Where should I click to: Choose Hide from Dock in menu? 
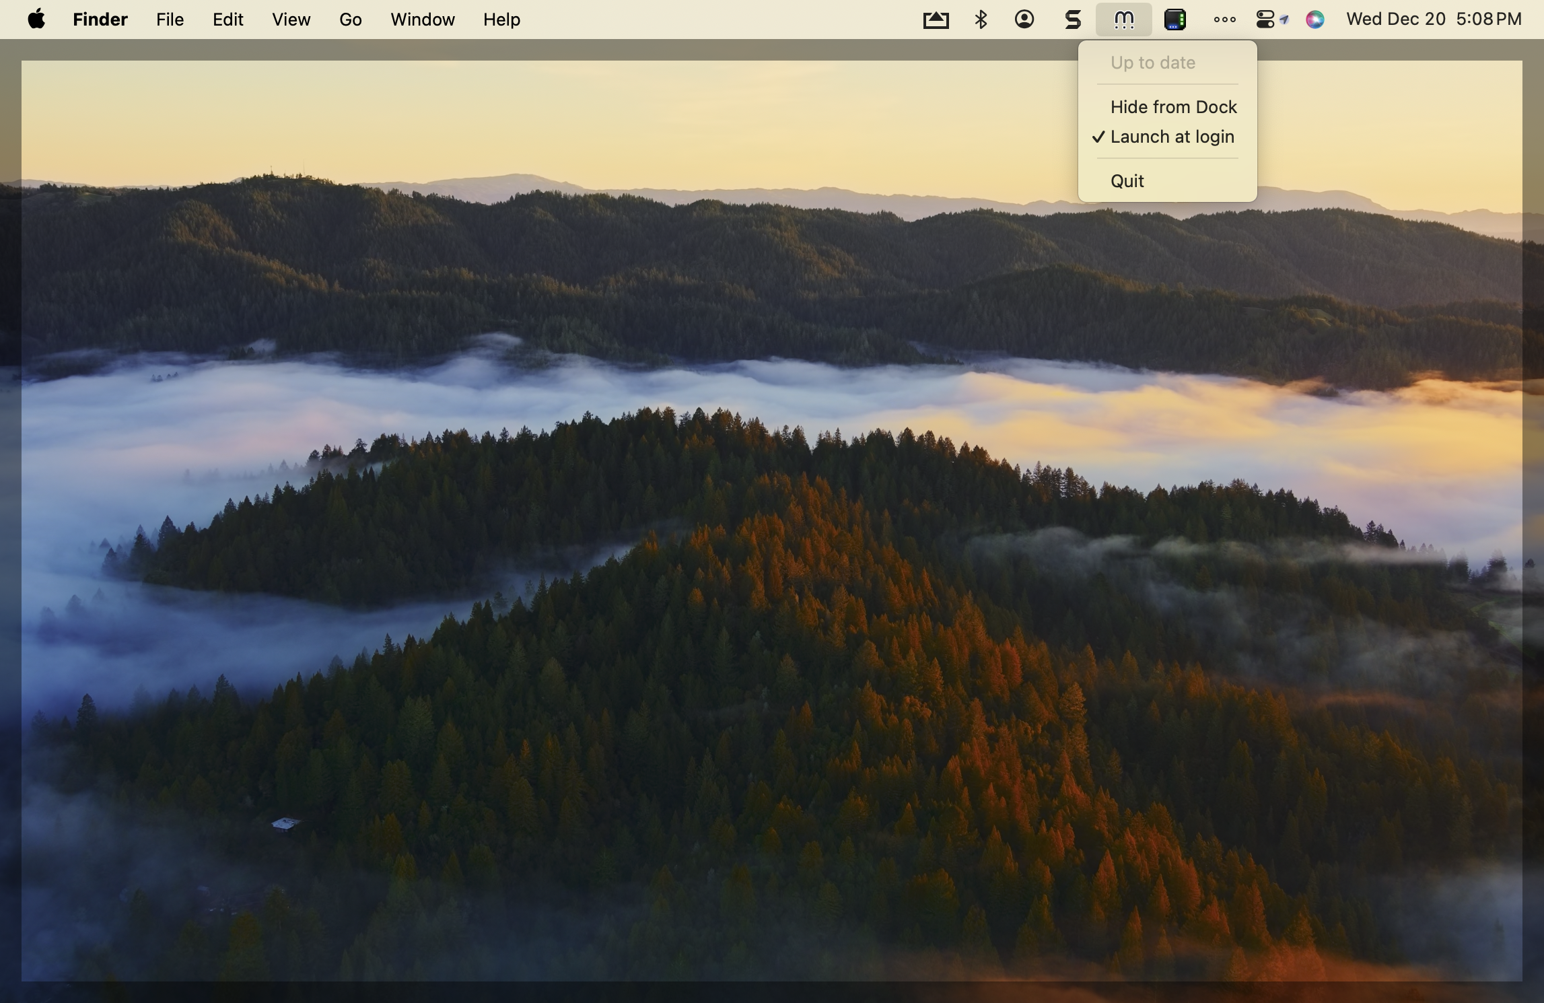1173,107
